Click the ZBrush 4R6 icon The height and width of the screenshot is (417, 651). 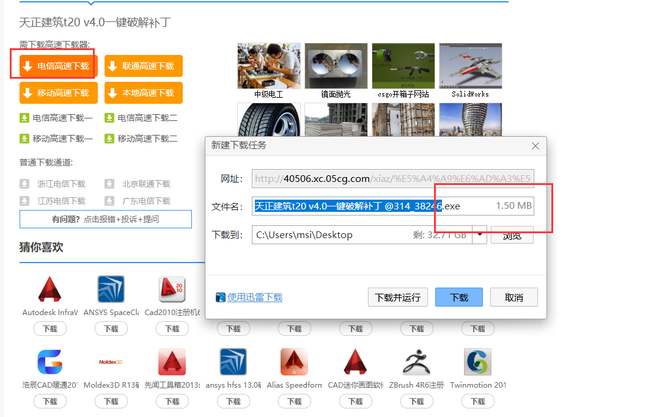pos(416,362)
